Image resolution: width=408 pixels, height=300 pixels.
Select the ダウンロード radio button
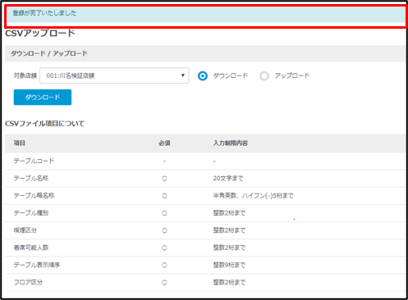[x=203, y=75]
